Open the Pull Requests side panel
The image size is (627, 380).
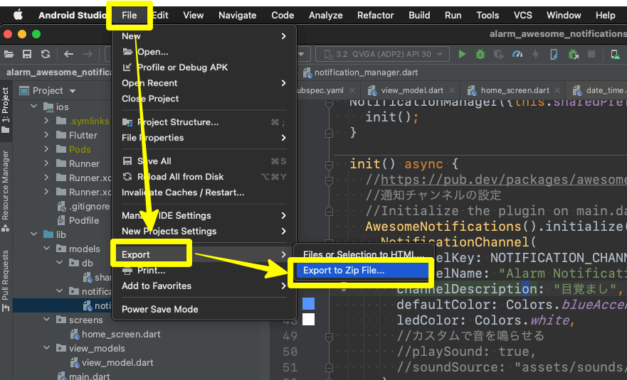pyautogui.click(x=5, y=281)
